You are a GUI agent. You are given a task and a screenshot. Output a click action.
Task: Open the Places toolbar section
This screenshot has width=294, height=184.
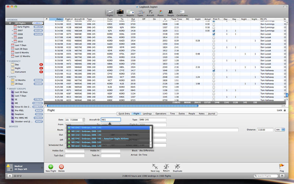160,13
